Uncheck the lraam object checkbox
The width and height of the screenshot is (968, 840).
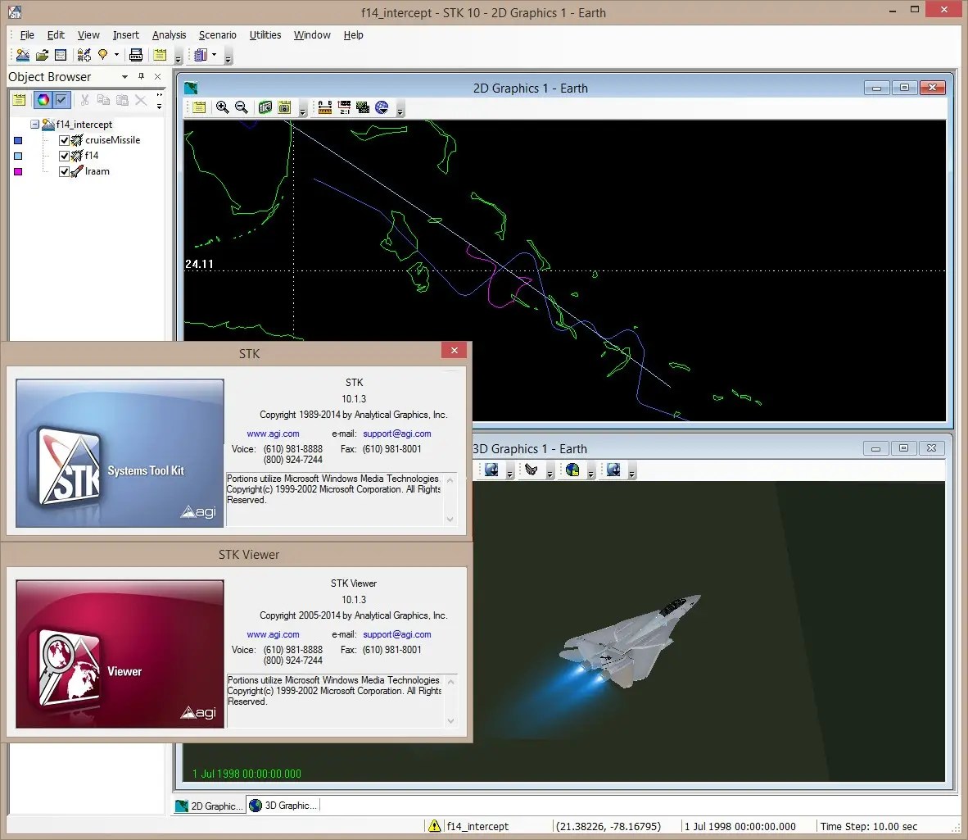[64, 172]
